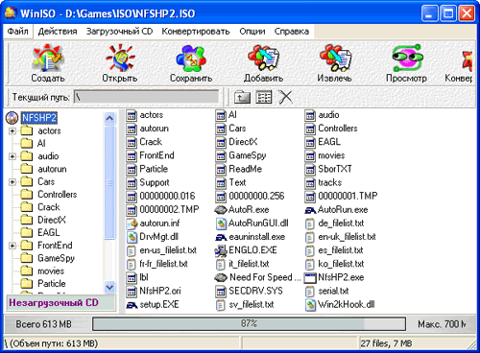Select 00000000.016 file in list
The width and height of the screenshot is (480, 353).
167,196
